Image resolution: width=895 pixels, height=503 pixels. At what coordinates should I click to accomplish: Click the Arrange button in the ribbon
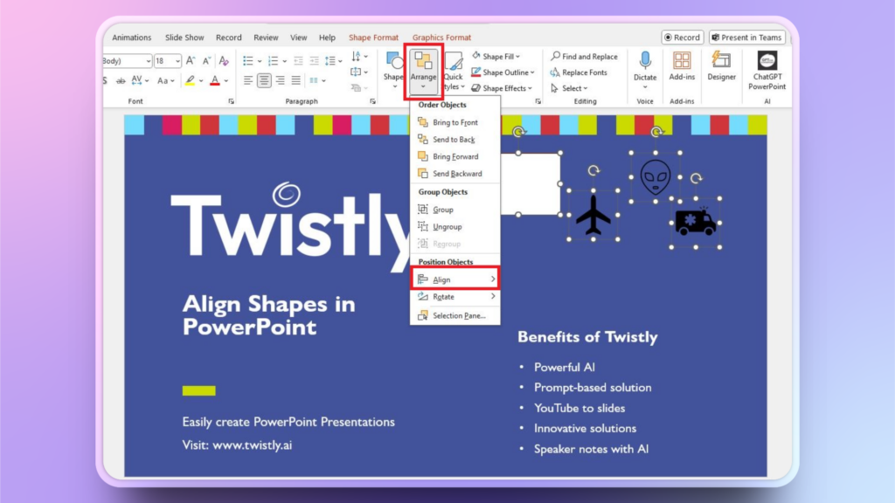click(x=423, y=71)
